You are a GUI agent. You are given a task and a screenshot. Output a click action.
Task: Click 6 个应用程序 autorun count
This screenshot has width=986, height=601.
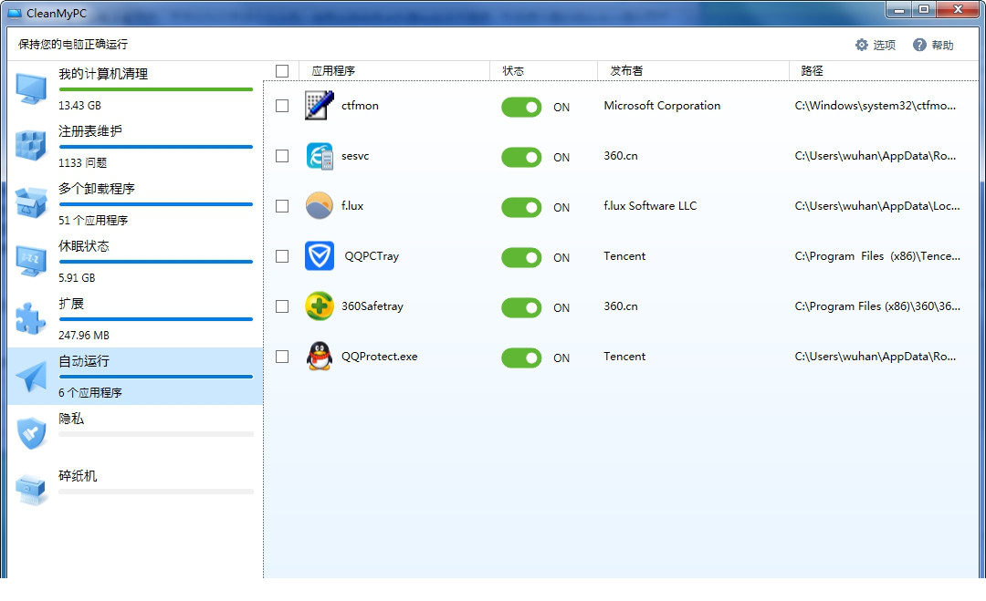coord(90,392)
